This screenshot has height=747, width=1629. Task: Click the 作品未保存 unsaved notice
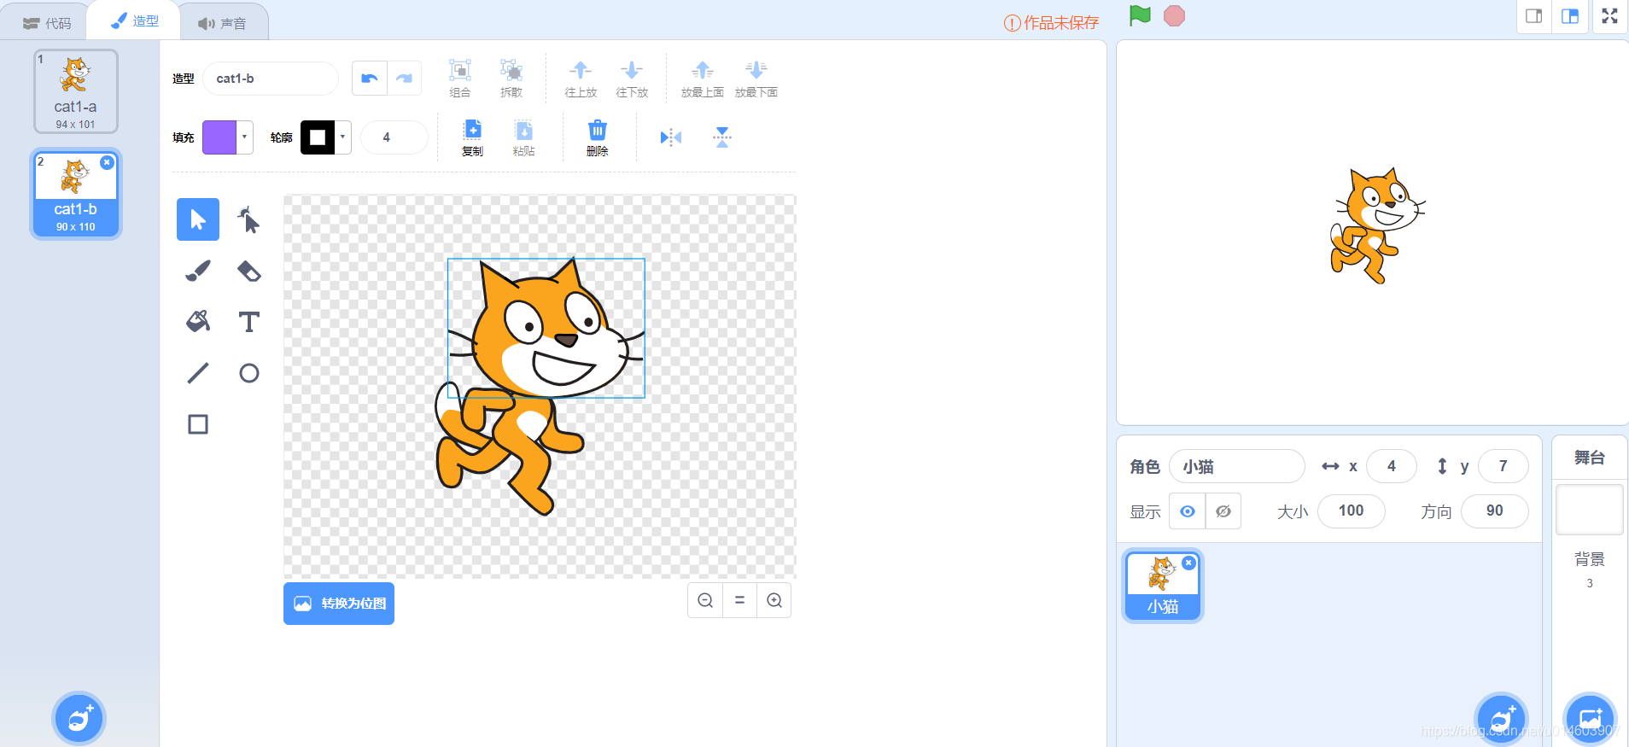coord(1051,23)
